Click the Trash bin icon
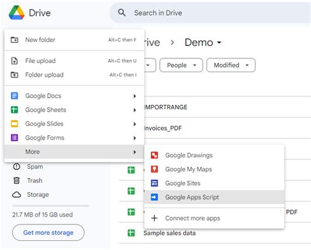Image resolution: width=311 pixels, height=250 pixels. click(x=16, y=180)
